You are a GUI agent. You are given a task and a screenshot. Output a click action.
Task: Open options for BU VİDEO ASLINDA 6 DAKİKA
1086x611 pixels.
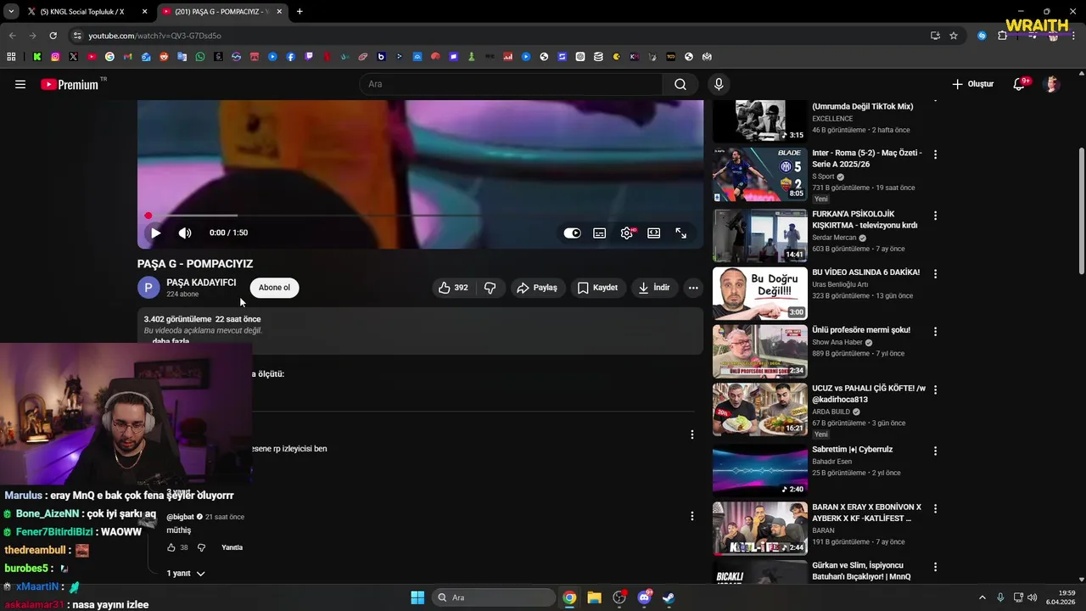[x=935, y=274]
